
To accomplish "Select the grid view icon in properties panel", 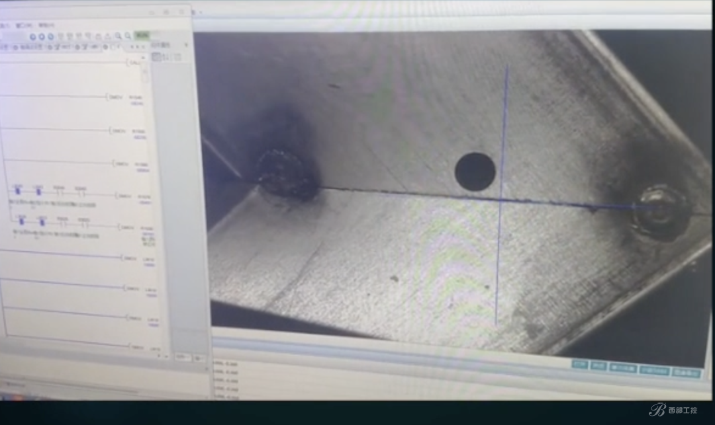I will click(x=156, y=57).
